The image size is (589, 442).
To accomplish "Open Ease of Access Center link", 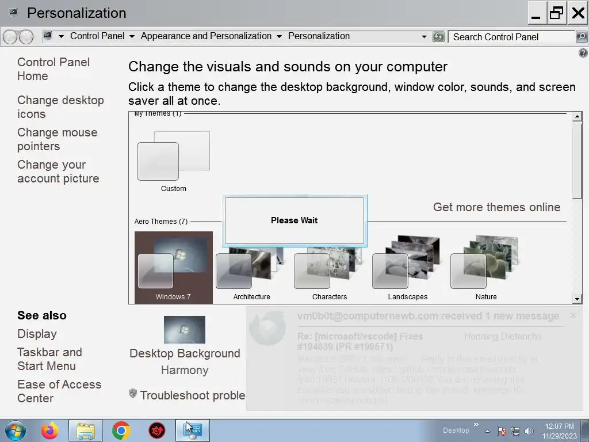I will [x=59, y=391].
